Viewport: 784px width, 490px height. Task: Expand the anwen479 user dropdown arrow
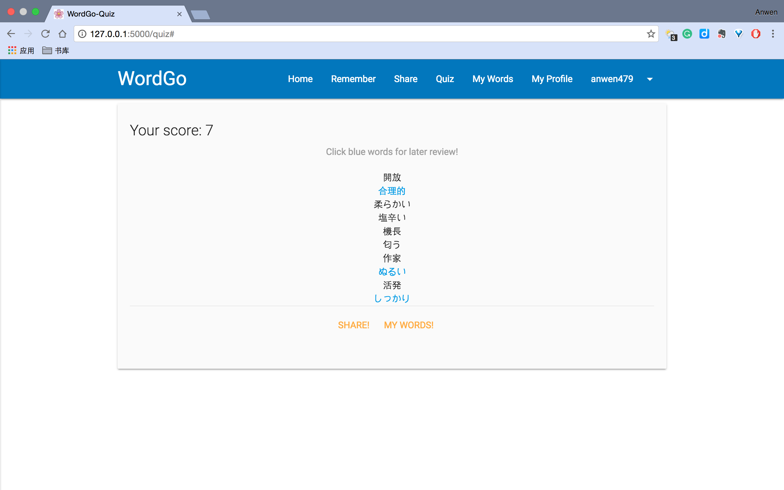(x=650, y=79)
